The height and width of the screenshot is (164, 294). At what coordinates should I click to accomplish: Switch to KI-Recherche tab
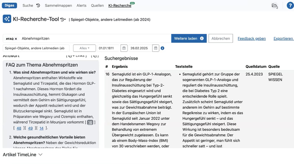click(120, 6)
